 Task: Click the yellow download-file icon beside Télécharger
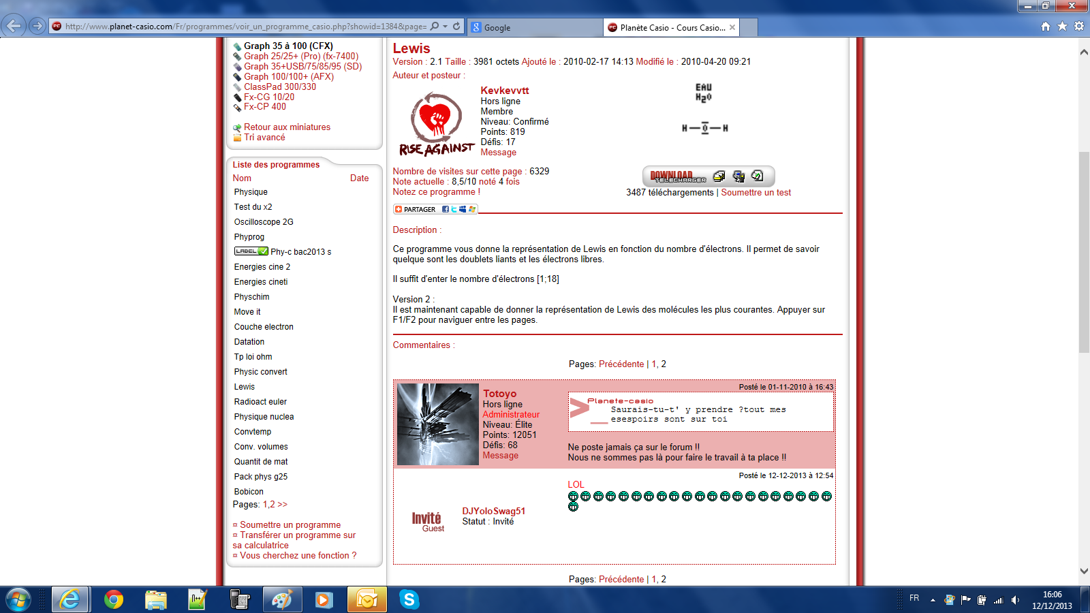719,176
